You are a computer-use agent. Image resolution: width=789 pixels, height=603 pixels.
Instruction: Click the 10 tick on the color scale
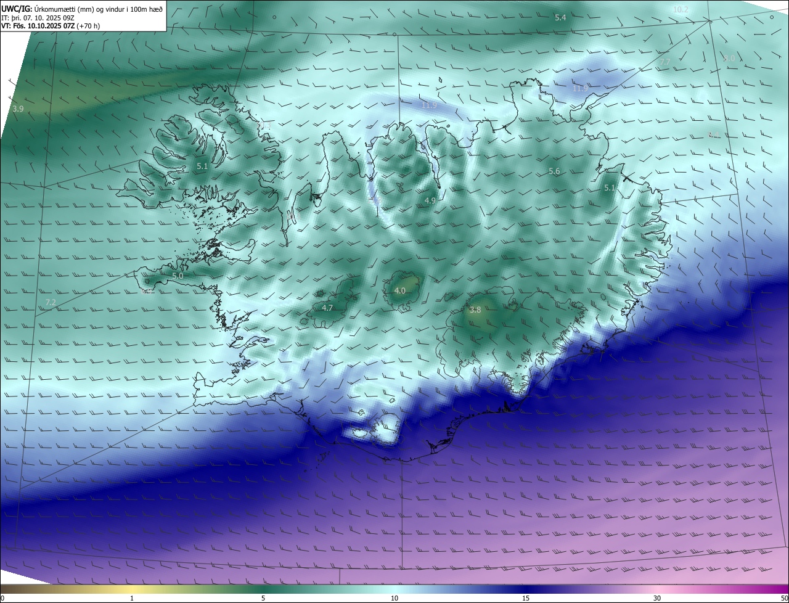point(394,598)
